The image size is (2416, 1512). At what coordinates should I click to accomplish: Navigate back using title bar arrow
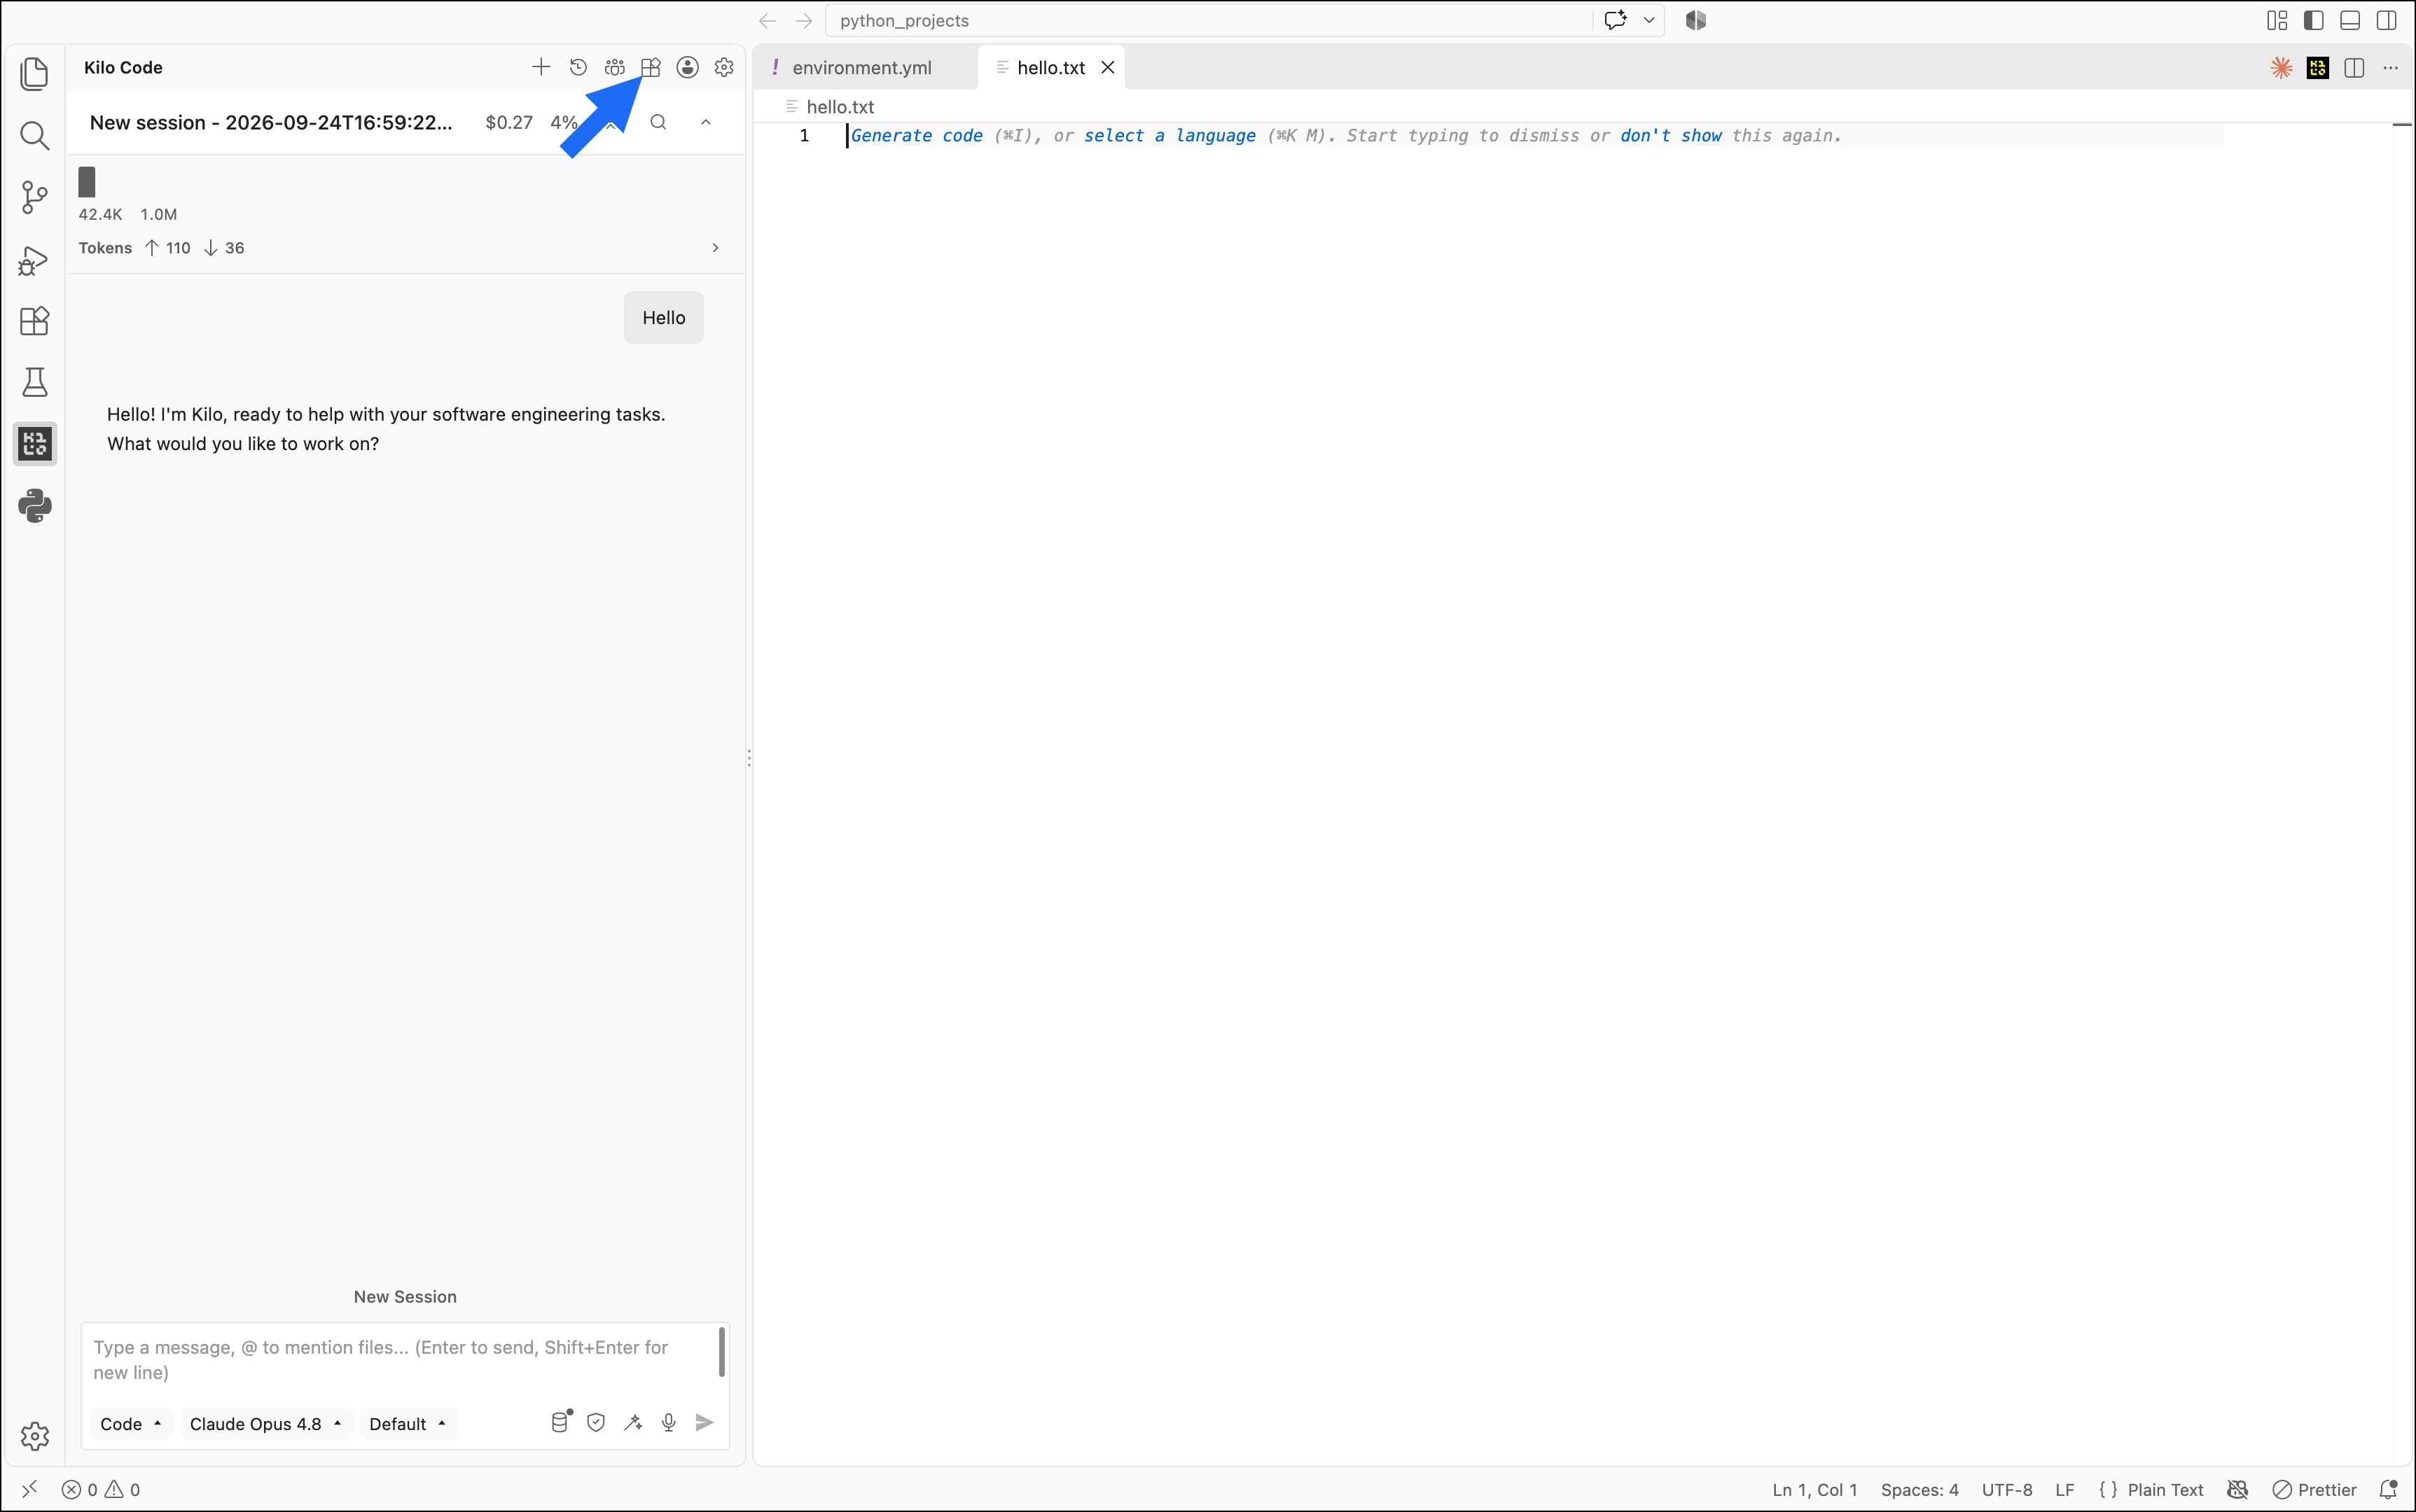click(x=768, y=20)
